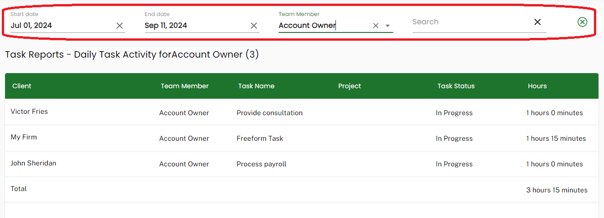The image size is (604, 218).
Task: Click the Freeform Task task name
Action: tap(260, 138)
